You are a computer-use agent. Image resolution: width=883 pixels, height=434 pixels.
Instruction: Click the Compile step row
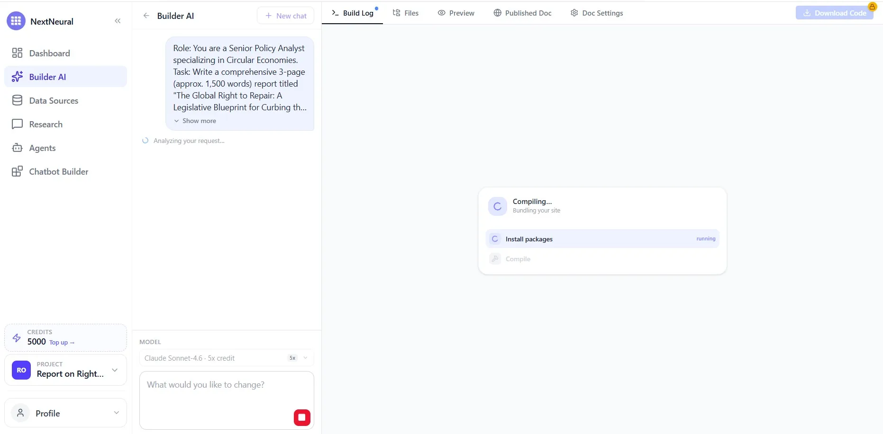[x=602, y=259]
